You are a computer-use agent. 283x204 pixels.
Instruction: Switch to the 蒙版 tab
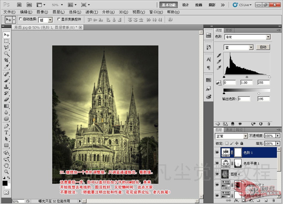point(229,30)
